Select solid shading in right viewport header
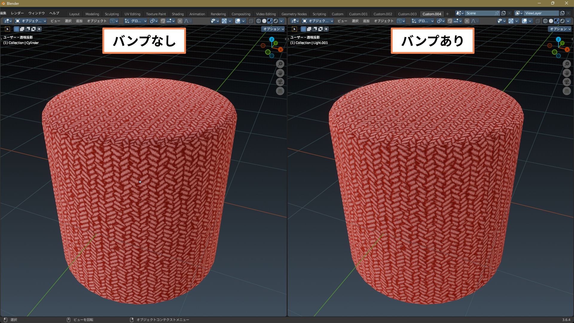Screen dimensions: 574x323 pos(551,21)
